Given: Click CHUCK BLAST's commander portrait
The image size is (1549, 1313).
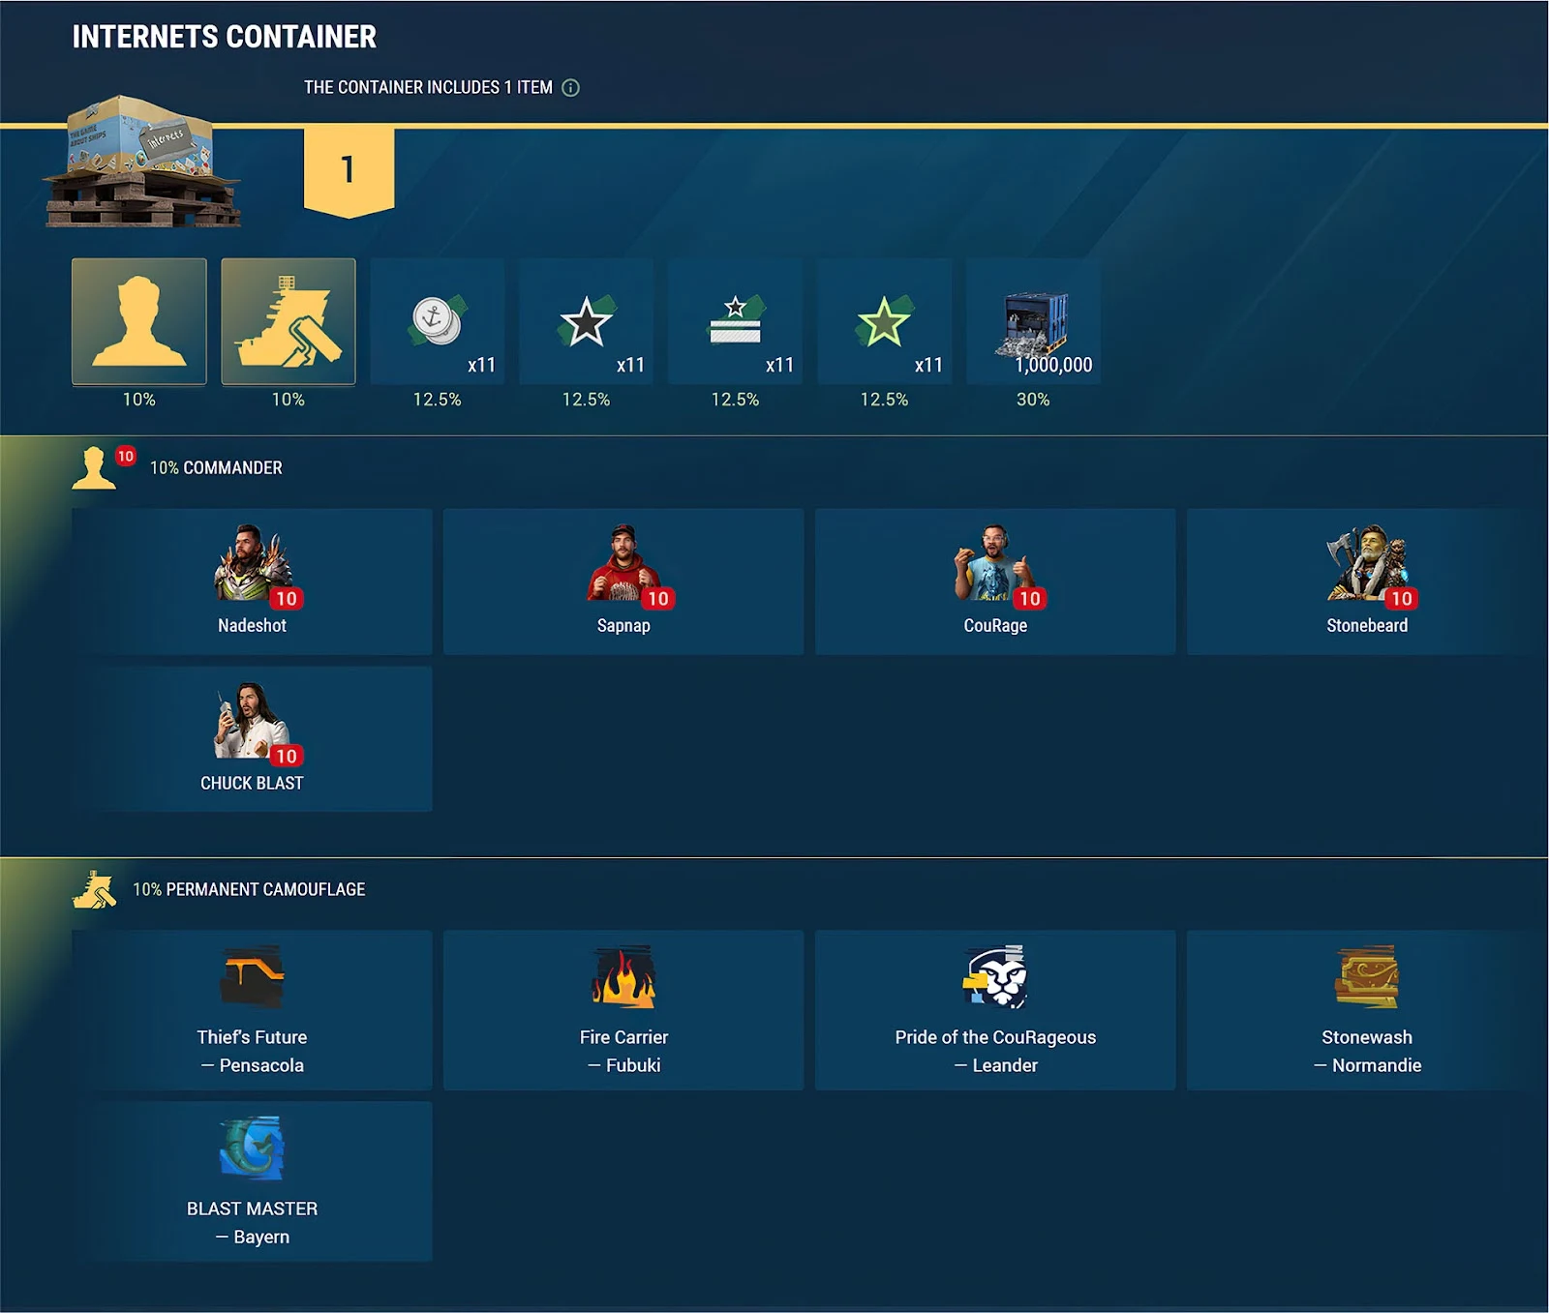Looking at the screenshot, I should coord(251,721).
